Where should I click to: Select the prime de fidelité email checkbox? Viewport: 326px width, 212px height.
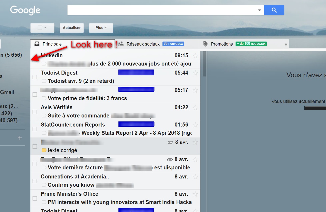[x=35, y=95]
